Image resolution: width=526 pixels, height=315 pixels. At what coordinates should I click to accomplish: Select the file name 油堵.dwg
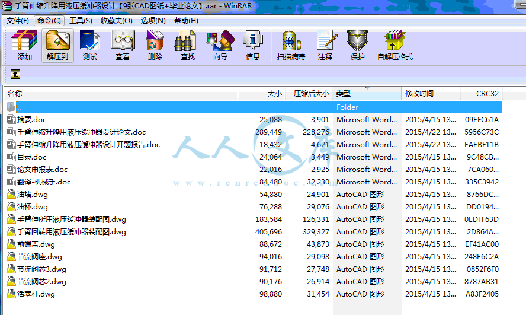pyautogui.click(x=32, y=194)
